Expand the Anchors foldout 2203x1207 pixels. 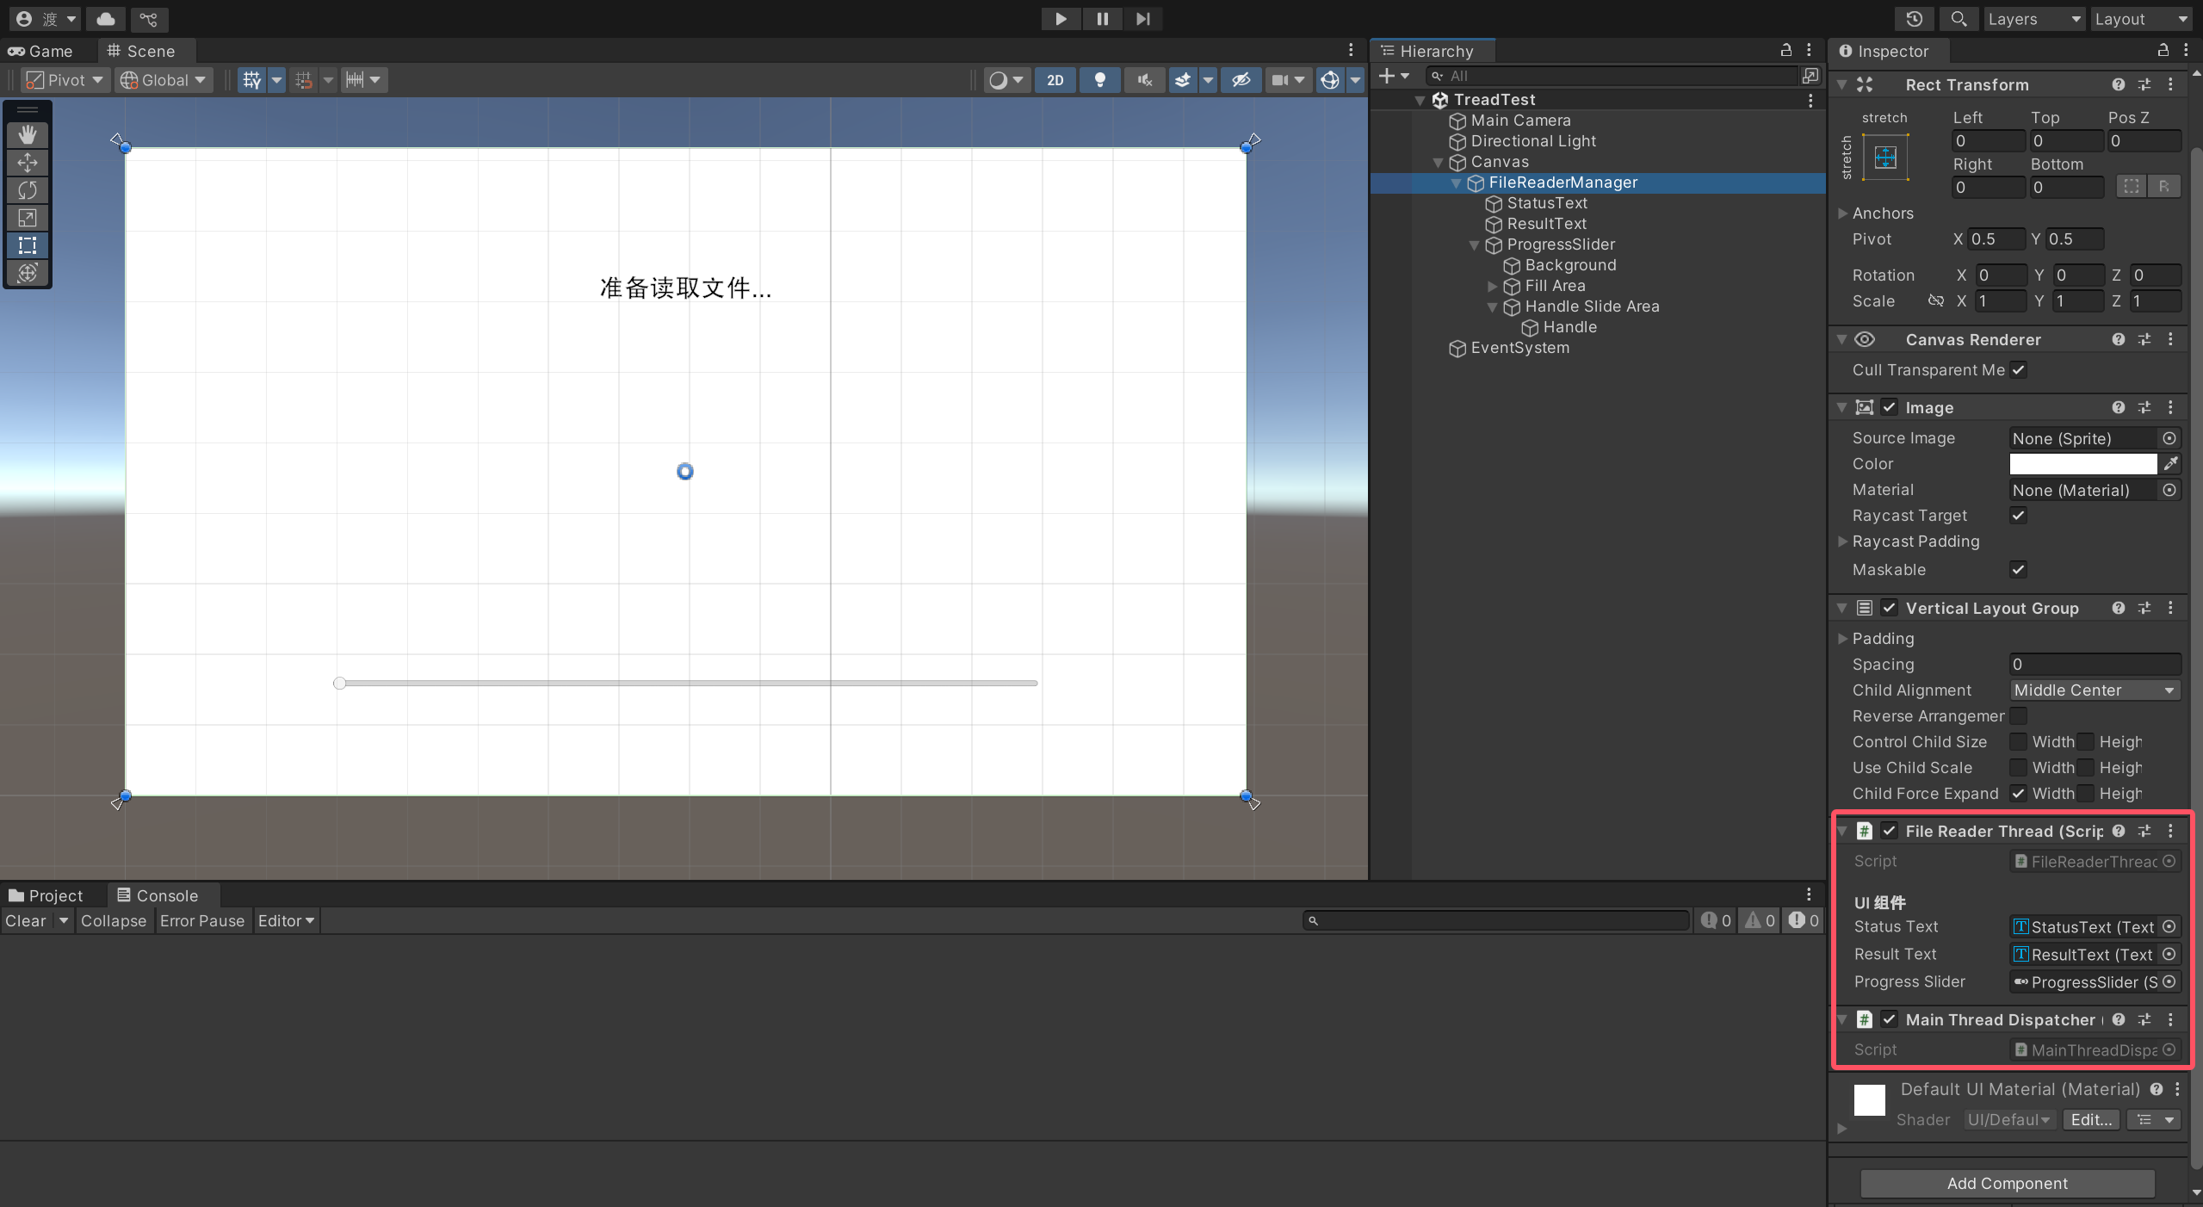1842,213
